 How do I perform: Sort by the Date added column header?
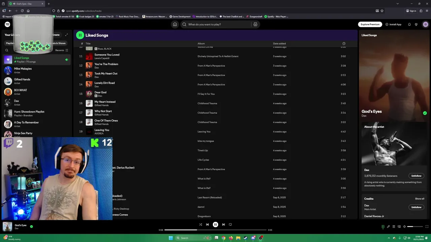click(279, 43)
